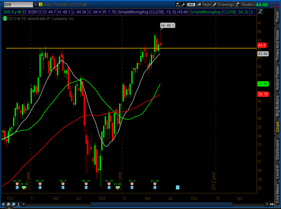Click the horizontal time scrollbar thumb
The height and width of the screenshot is (209, 281).
pos(161,204)
